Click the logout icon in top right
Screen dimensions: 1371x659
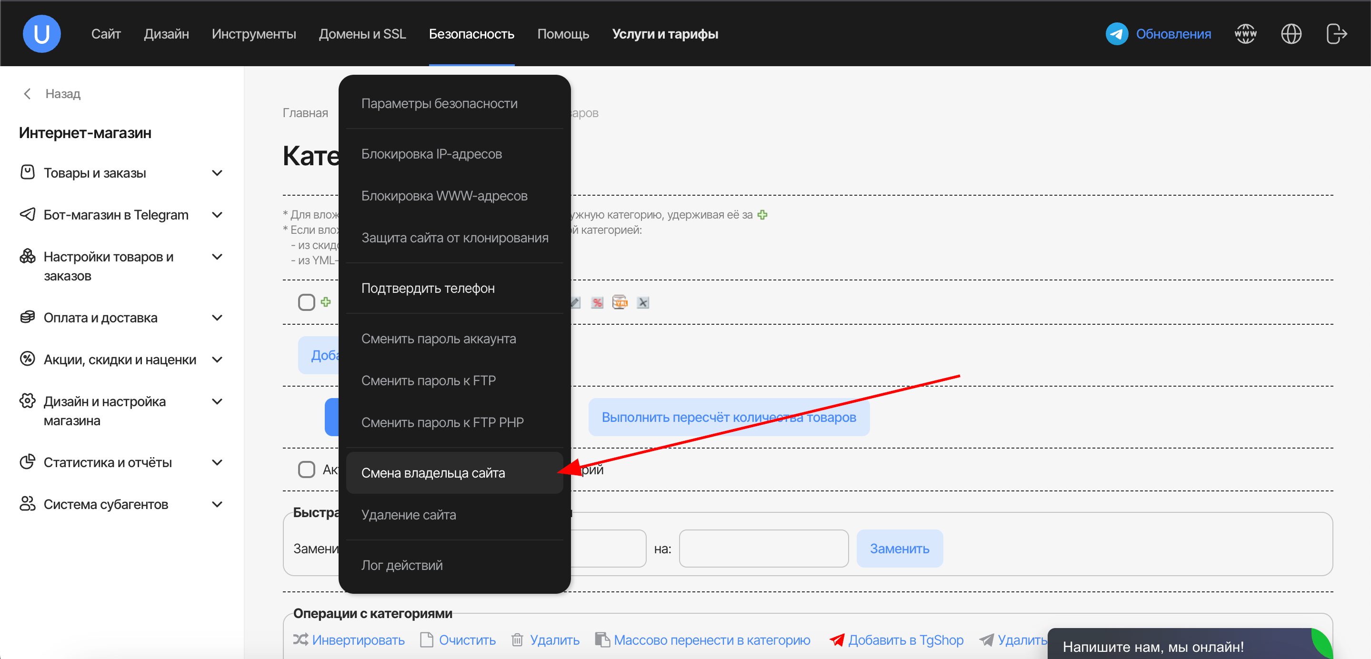click(x=1336, y=34)
